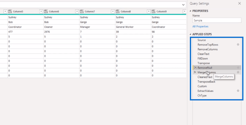The width and height of the screenshot is (246, 125).
Task: Click the cell containing 98
Action: tap(169, 32)
